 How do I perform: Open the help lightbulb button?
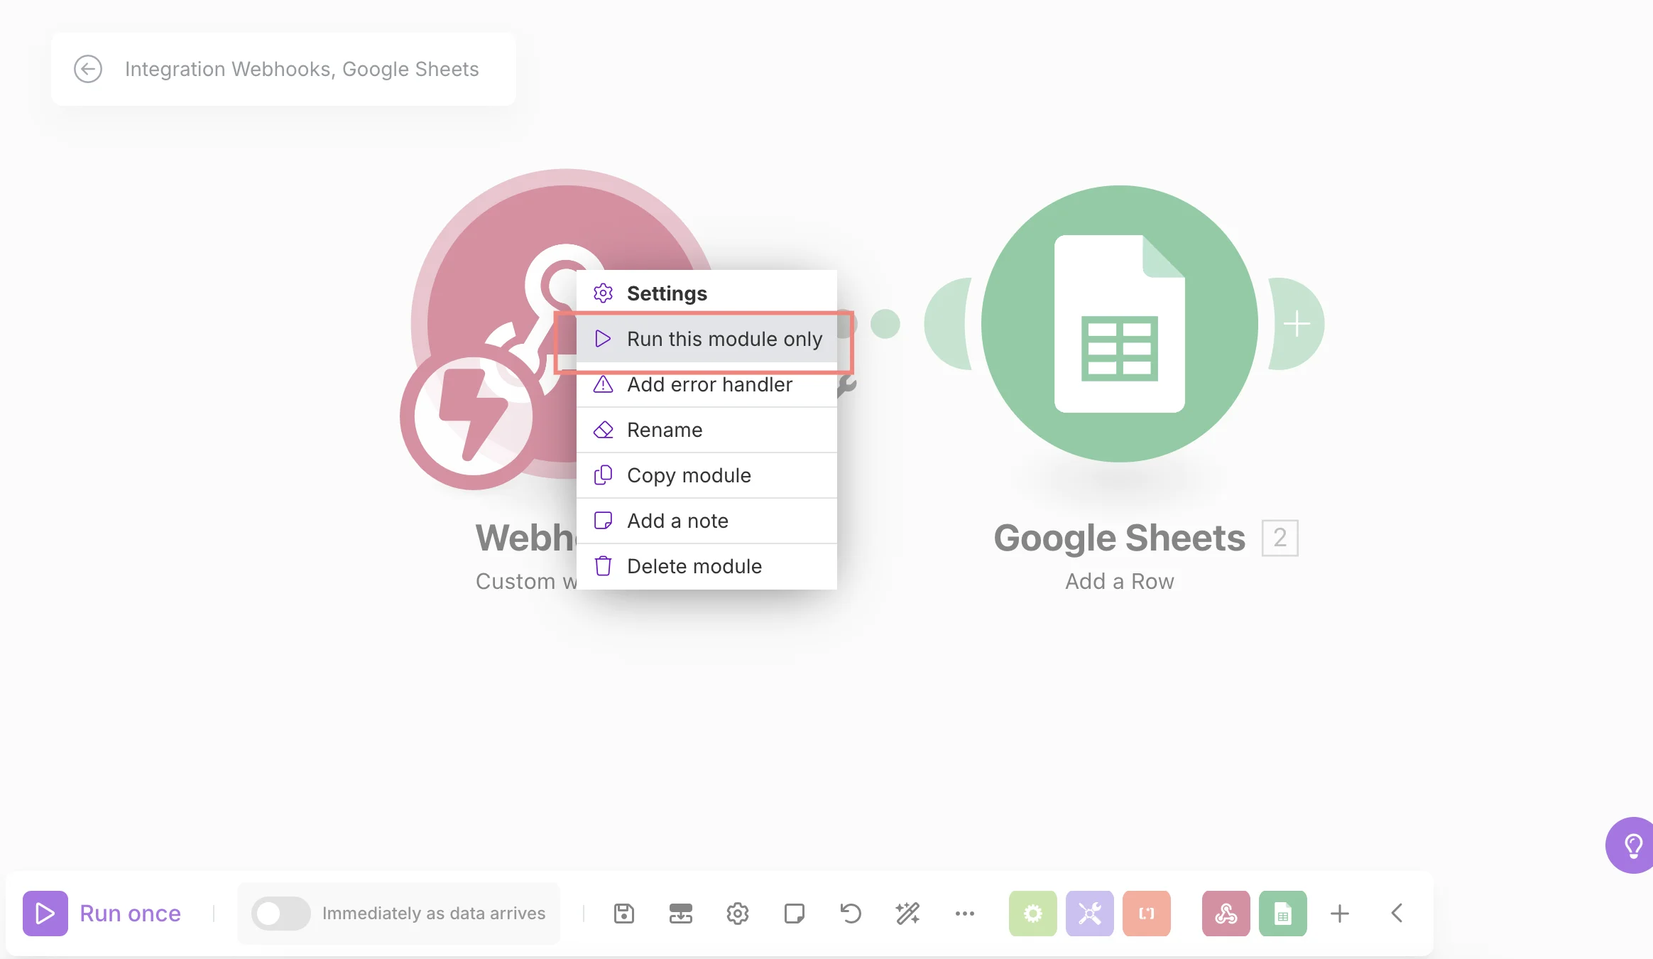[1632, 845]
